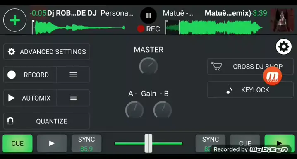Click the gear icon in ADVANCED SETTINGS
Image resolution: width=297 pixels, height=159 pixels.
click(x=11, y=51)
